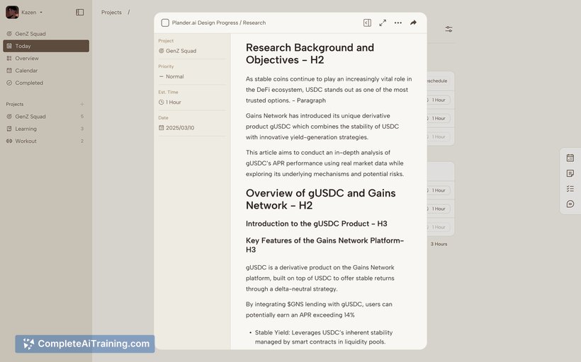Screen dimensions: 581x362
Task: Change the Normal priority field
Action: coord(174,76)
